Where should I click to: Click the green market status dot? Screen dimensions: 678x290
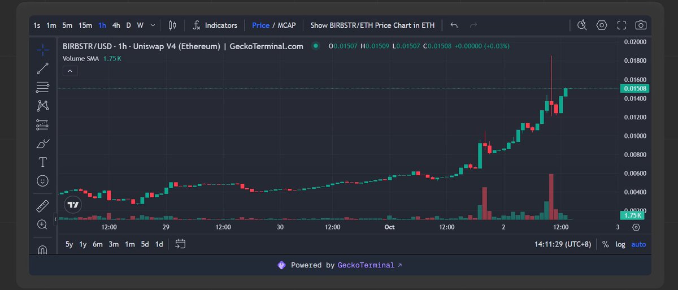click(316, 46)
